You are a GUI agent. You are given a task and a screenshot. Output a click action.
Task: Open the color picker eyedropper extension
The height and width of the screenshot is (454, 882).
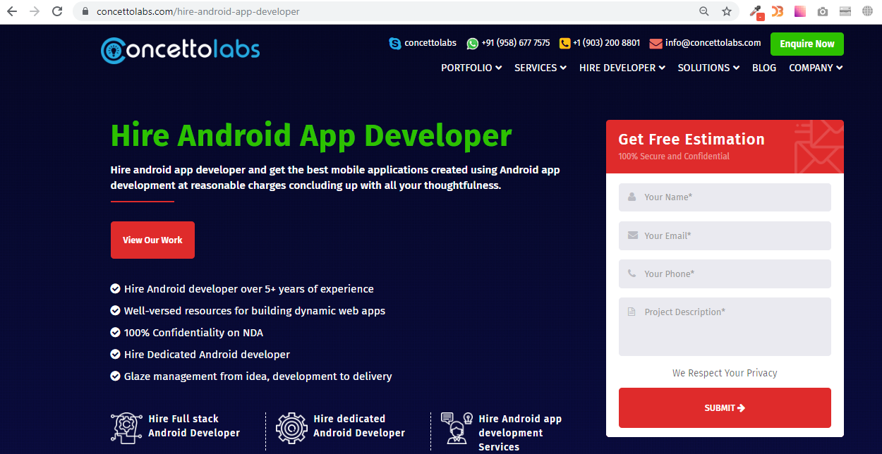tap(756, 12)
